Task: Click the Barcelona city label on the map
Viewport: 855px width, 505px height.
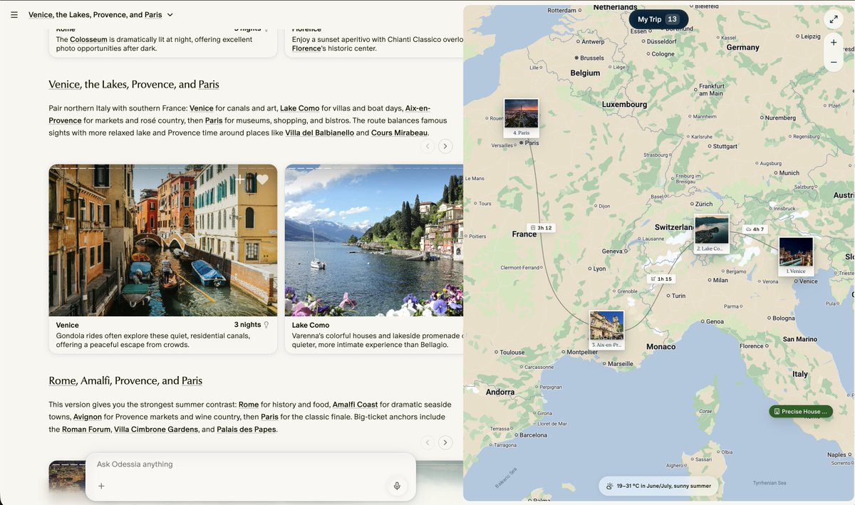Action: [534, 435]
